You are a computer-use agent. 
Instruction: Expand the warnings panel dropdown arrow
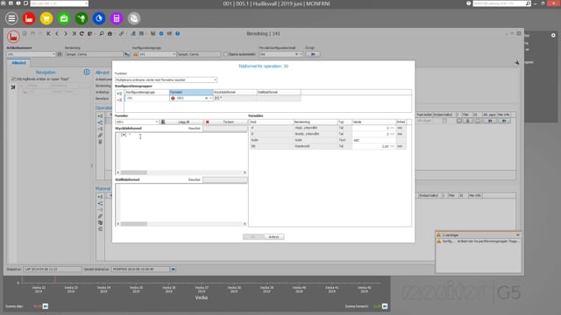click(517, 235)
